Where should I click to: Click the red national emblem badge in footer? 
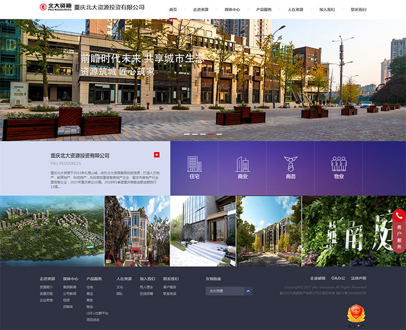click(356, 313)
